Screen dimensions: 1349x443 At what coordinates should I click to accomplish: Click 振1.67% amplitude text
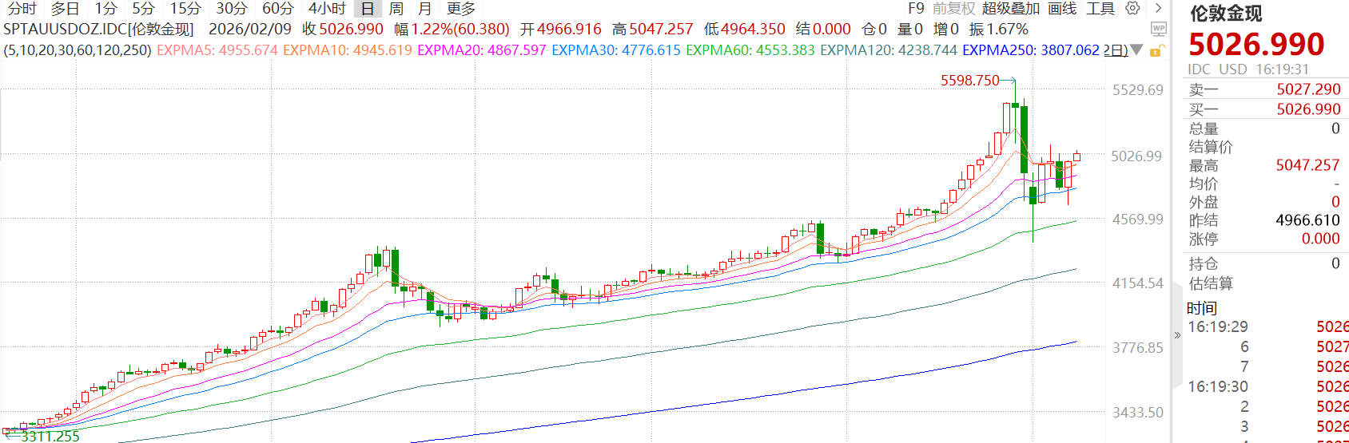pos(998,30)
